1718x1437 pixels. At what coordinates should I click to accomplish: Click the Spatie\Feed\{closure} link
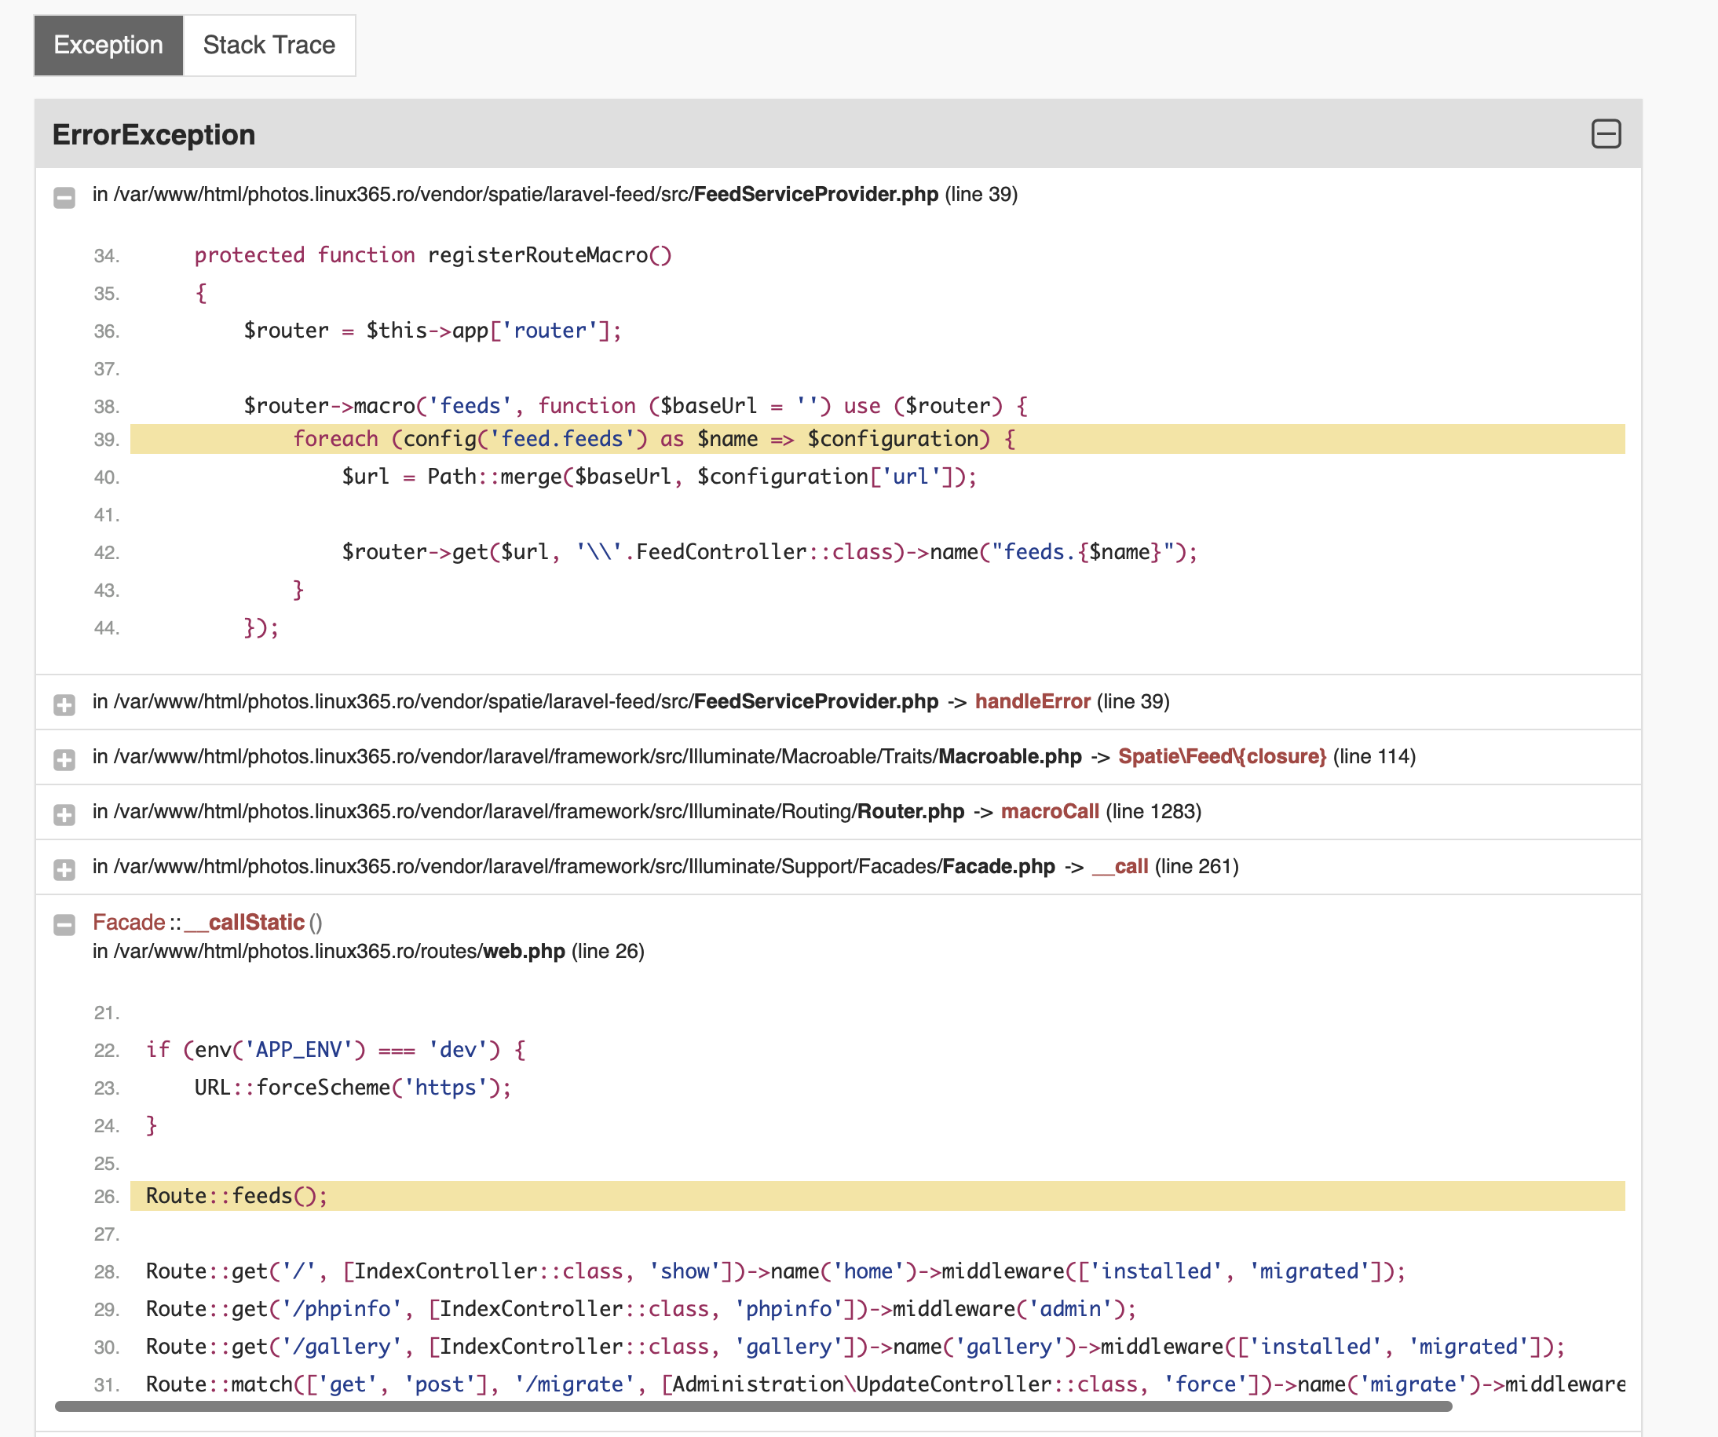coord(1223,756)
